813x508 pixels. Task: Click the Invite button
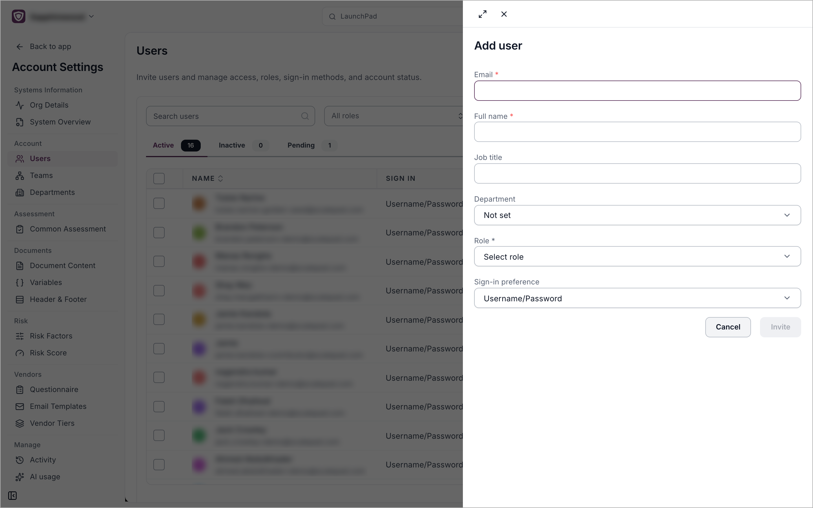pos(780,327)
